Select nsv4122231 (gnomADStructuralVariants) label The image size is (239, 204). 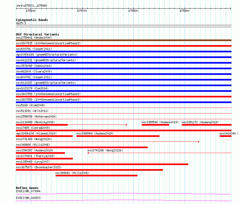46,60
